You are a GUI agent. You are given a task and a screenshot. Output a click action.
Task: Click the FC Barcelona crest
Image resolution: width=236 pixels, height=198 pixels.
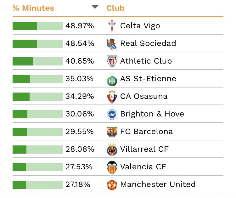tap(112, 132)
